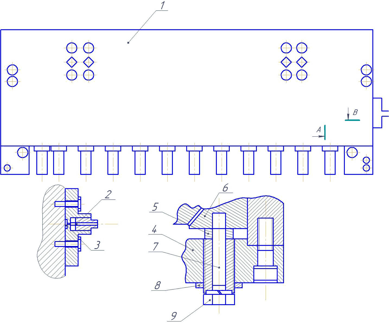Click the callout number 7 label
The height and width of the screenshot is (323, 389).
[x=155, y=247]
